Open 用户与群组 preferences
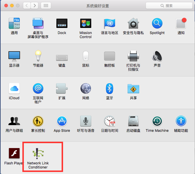The height and width of the screenshot is (174, 195). [14, 121]
